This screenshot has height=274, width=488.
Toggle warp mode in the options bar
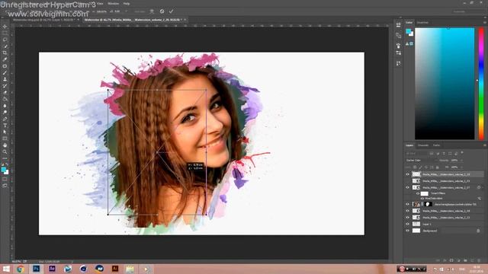(x=152, y=11)
